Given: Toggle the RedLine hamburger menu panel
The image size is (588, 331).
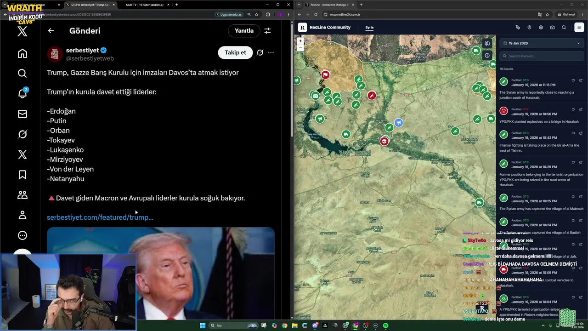Looking at the screenshot, I should [x=579, y=28].
